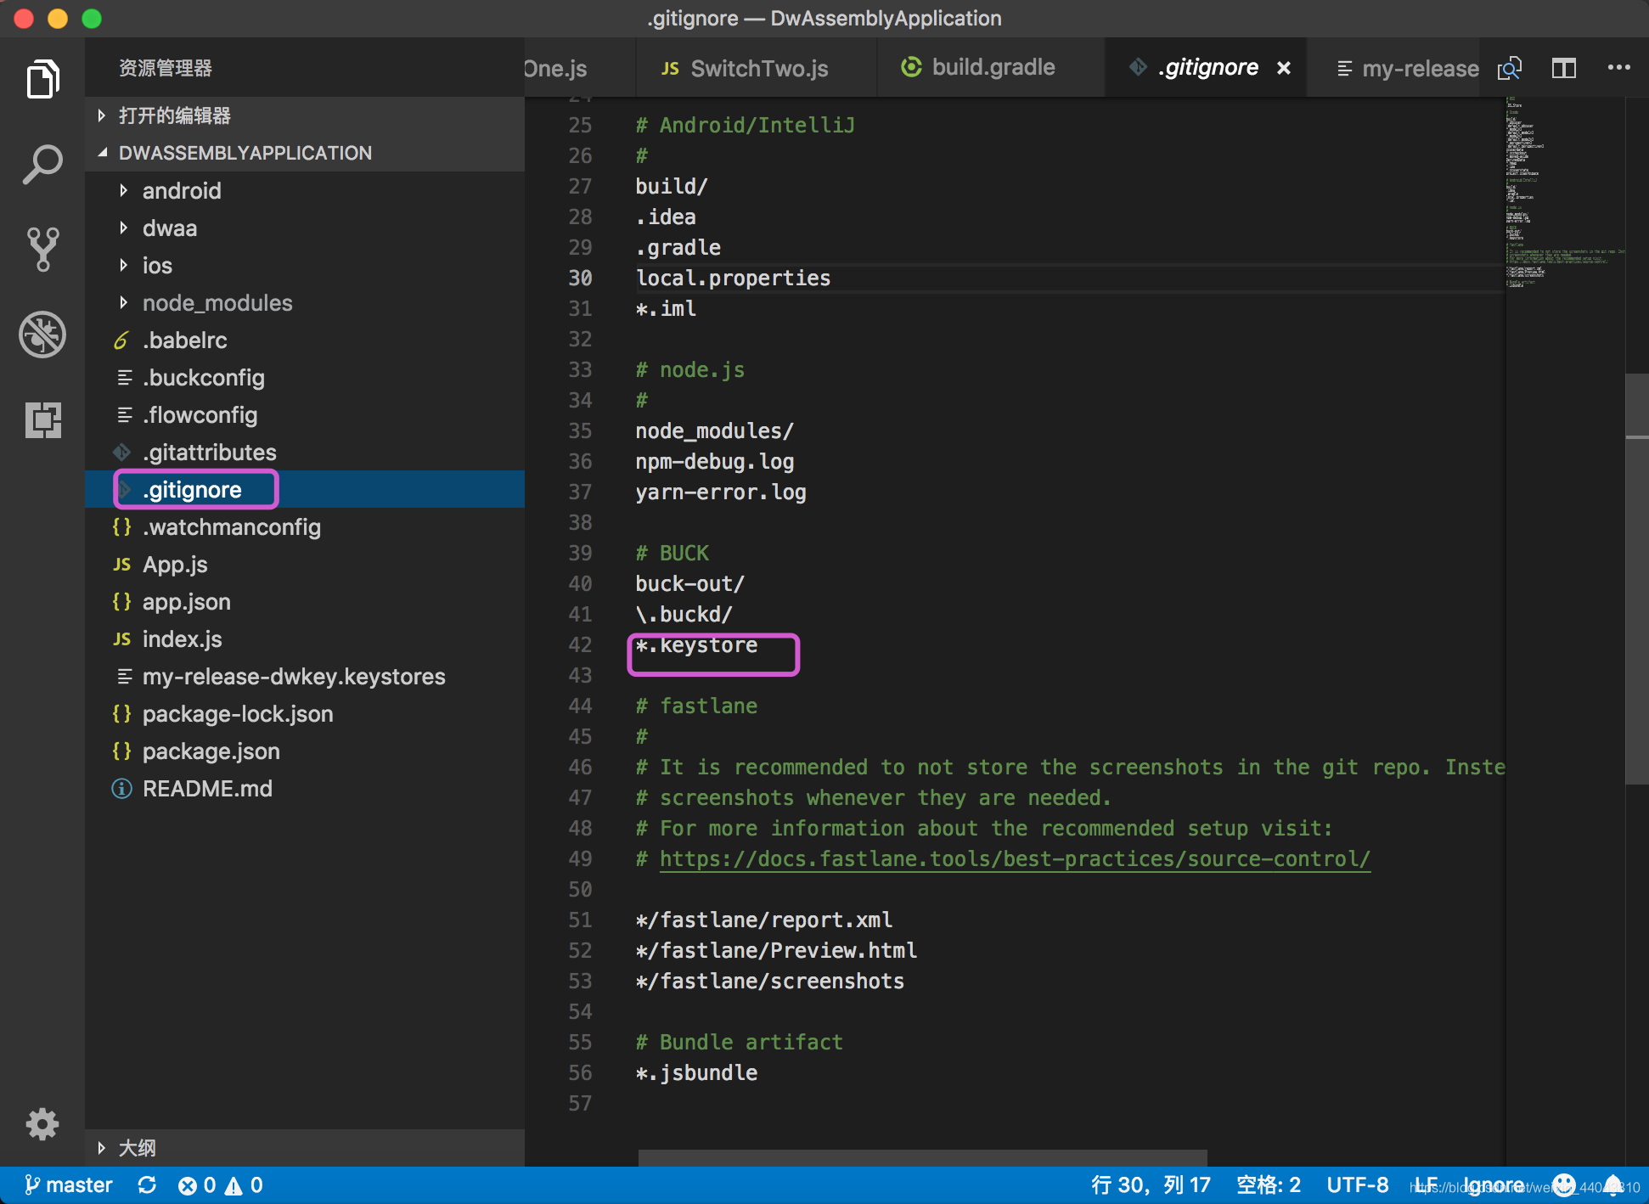Collapse the DWASSEMBLYAPPLICATION section

(x=305, y=153)
